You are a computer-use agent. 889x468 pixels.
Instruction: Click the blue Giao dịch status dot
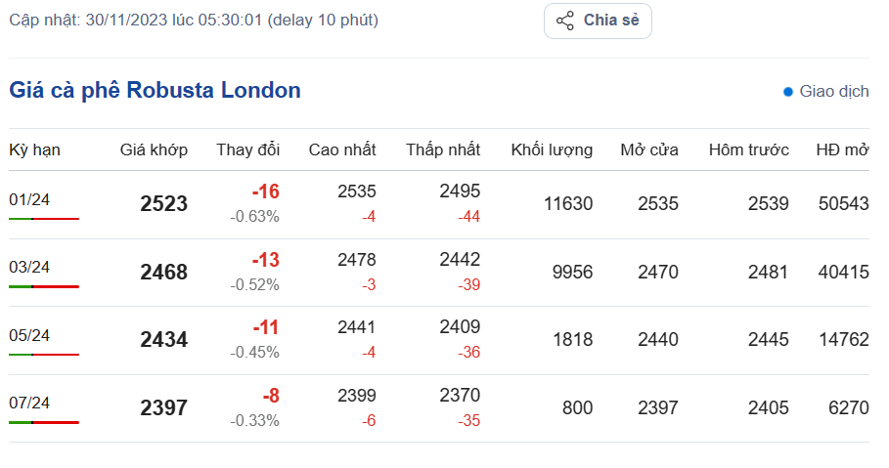click(788, 92)
